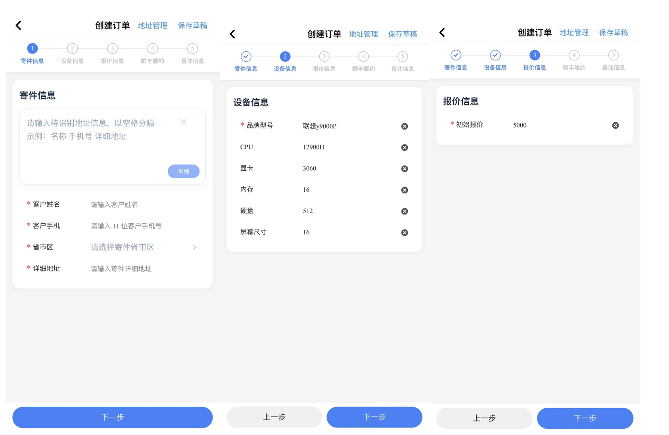Screen dimensions: 669x435
Task: Save draft on the 设备信息 screen
Action: [x=403, y=34]
